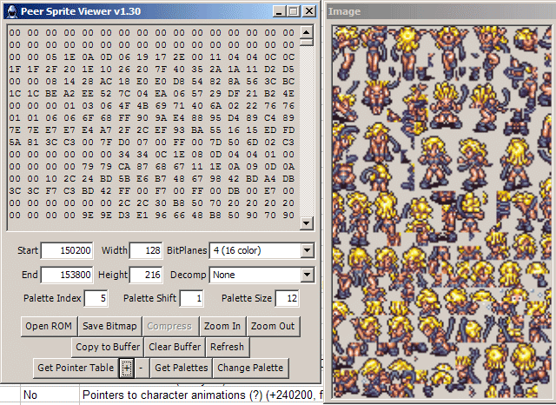Click the hex view scrollbar thumb

307,43
